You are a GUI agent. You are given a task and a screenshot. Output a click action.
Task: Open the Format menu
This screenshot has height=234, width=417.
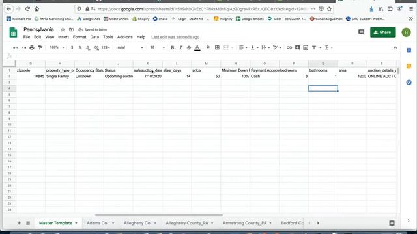(x=79, y=37)
